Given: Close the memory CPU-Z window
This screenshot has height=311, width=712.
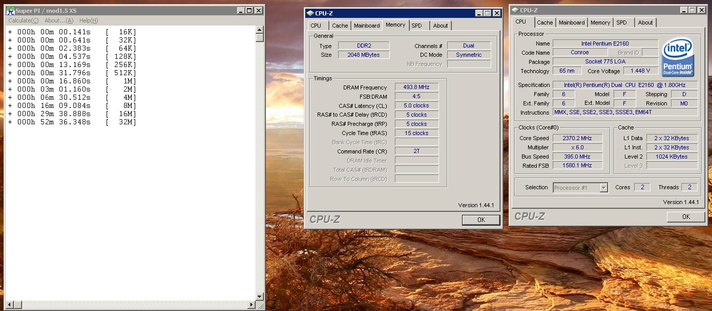Looking at the screenshot, I should click(496, 13).
